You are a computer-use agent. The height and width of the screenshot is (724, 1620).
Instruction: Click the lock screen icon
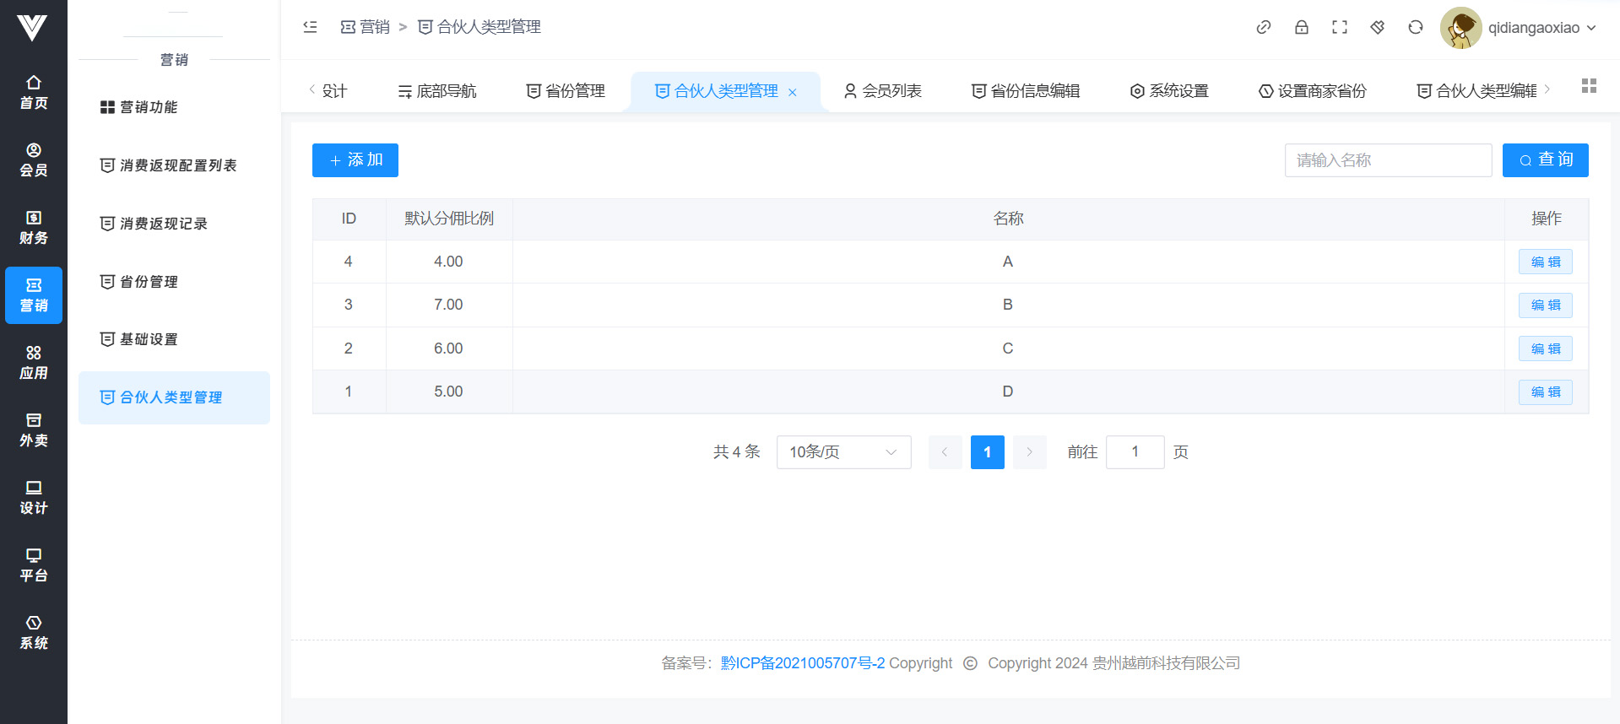[1301, 27]
